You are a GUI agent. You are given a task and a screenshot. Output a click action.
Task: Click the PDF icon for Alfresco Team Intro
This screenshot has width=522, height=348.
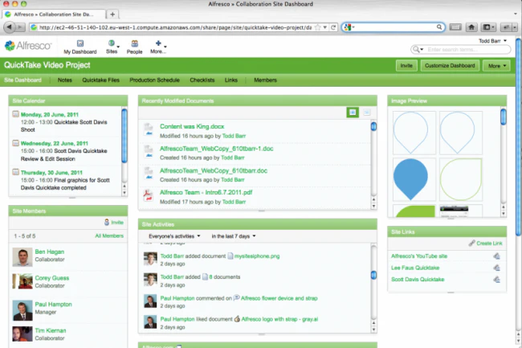pos(148,195)
